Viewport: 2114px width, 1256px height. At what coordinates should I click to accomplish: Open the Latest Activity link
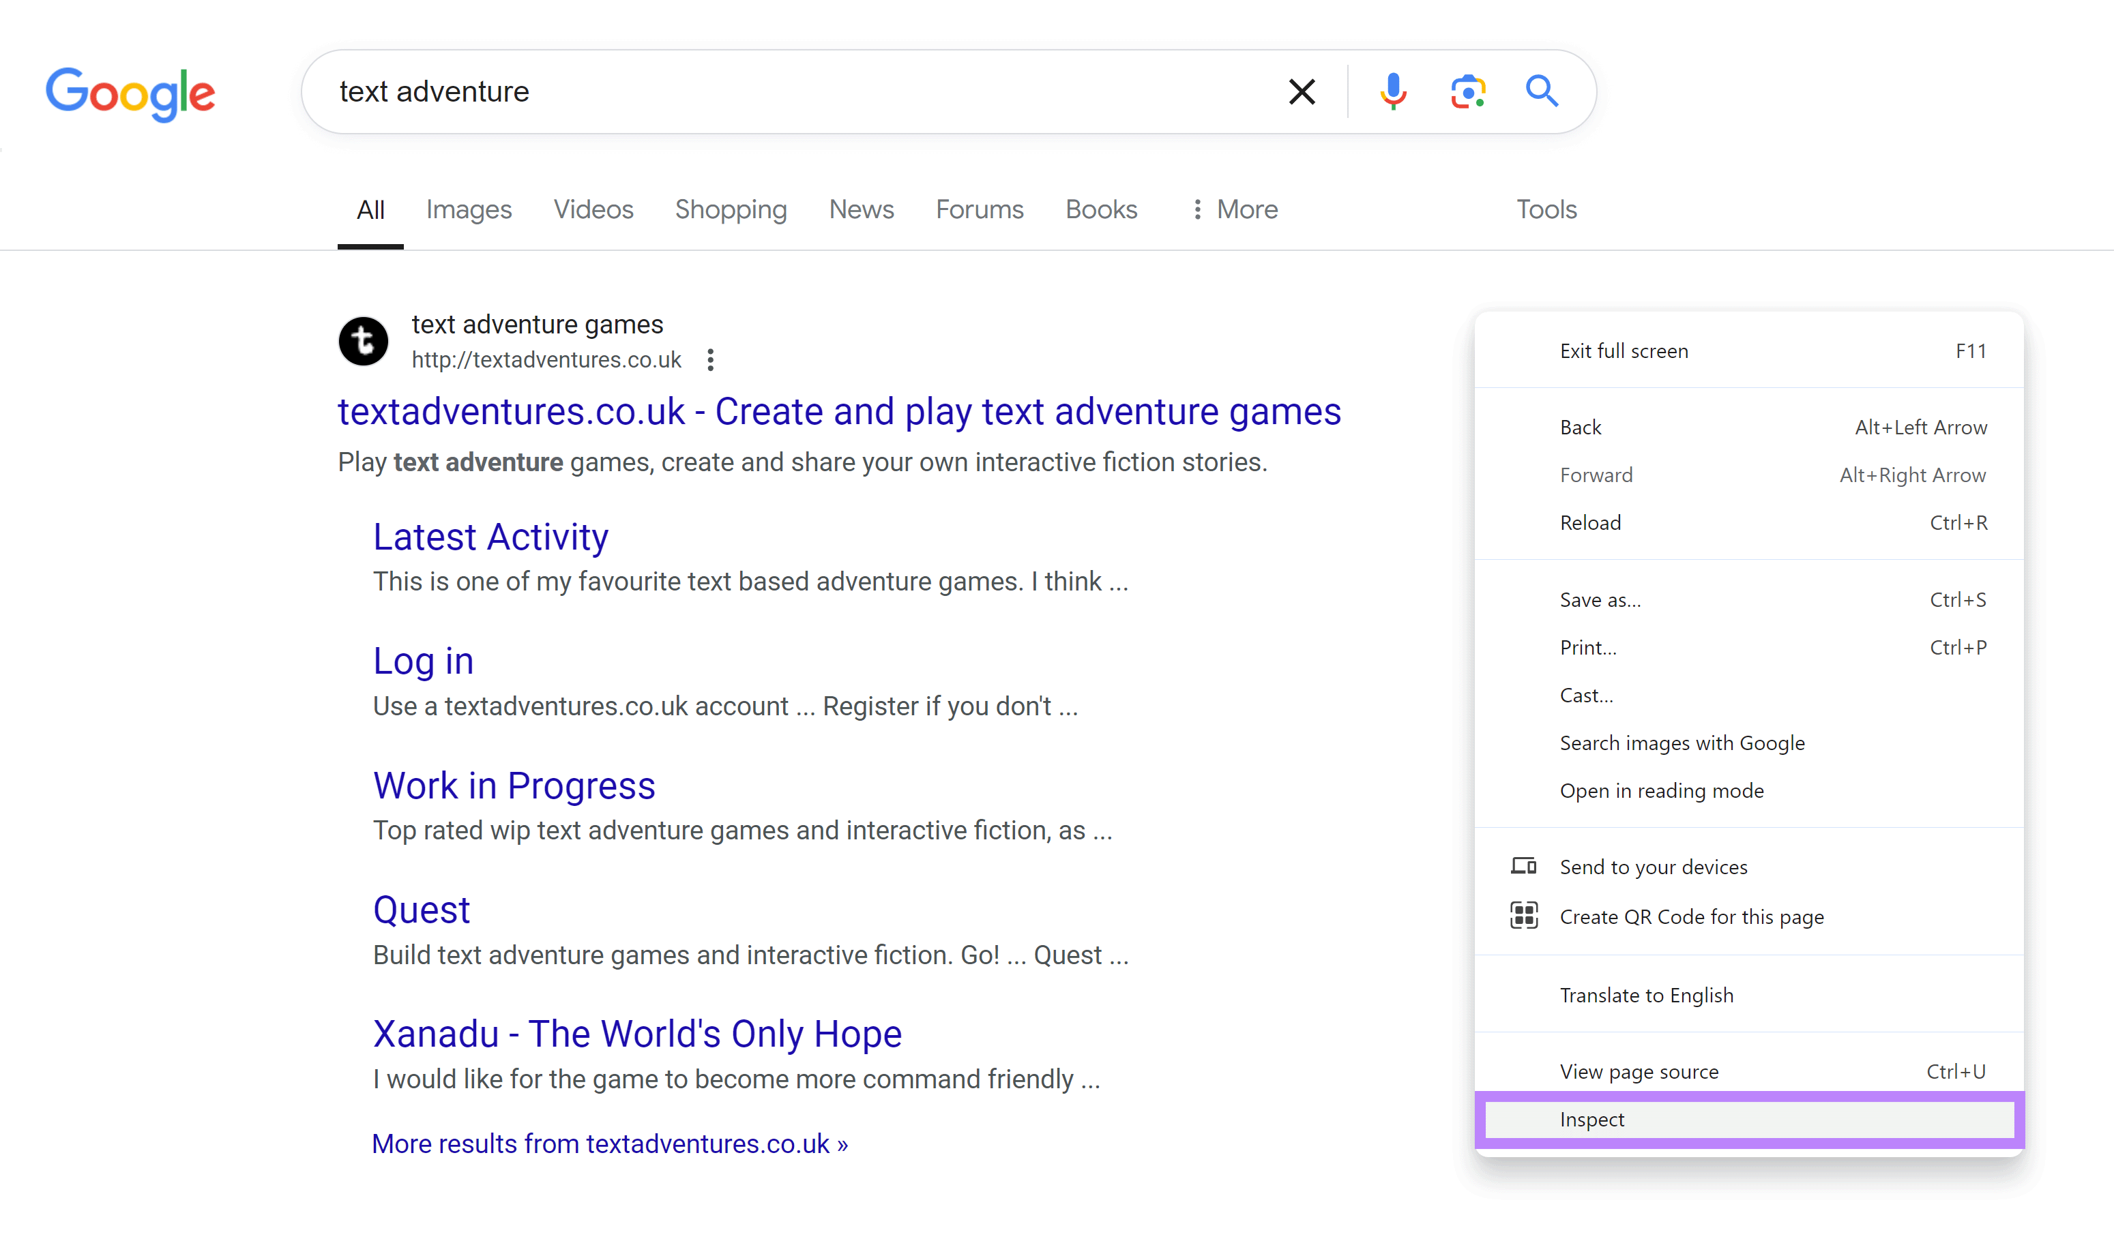pos(490,536)
